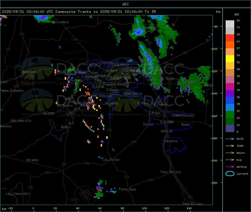251x212 pixels.
Task: Click the G_ALVEAR map label
Action: click(x=167, y=122)
